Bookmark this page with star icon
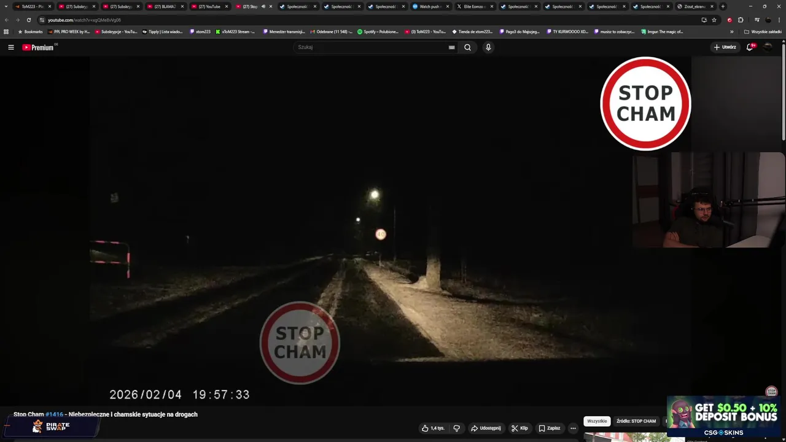Image resolution: width=786 pixels, height=442 pixels. pos(714,20)
